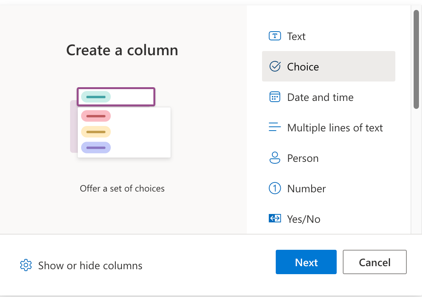Click the Number circled-one icon
This screenshot has width=422, height=297.
pos(275,188)
